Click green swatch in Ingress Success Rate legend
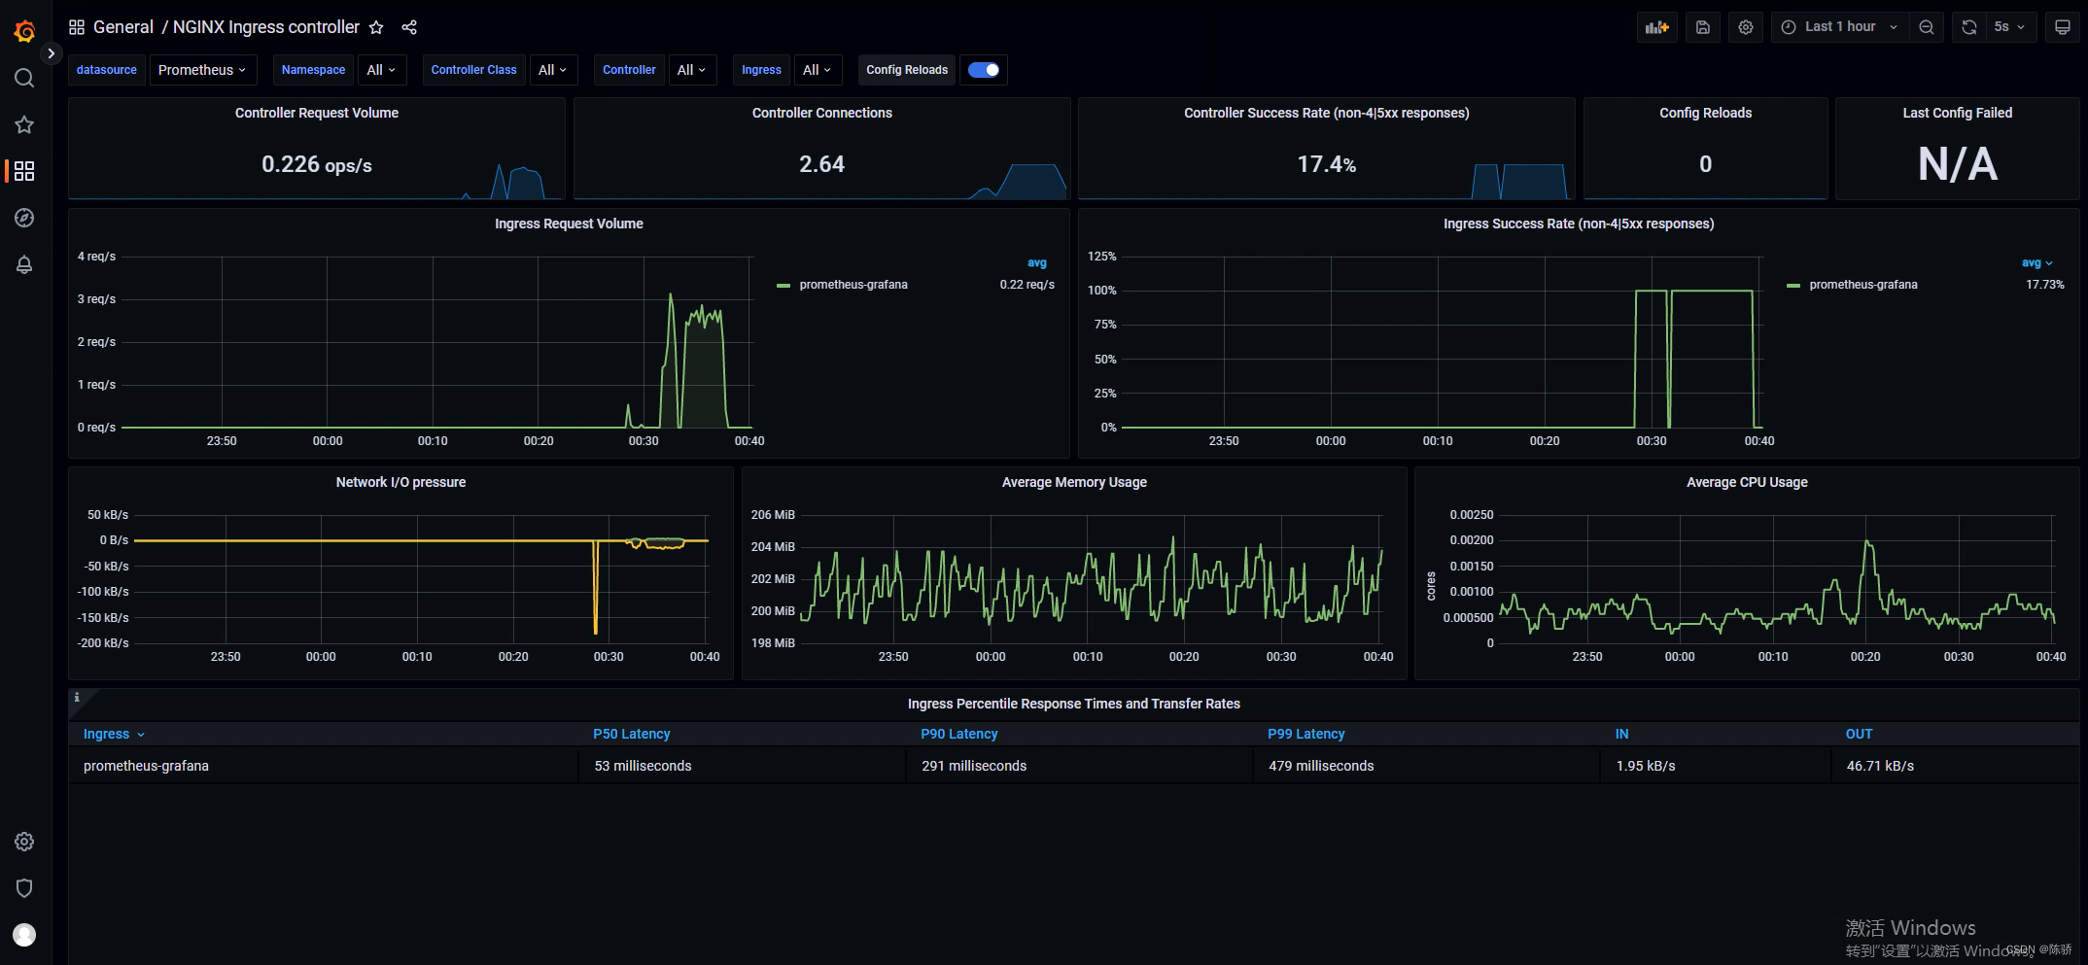This screenshot has height=965, width=2088. coord(1793,286)
